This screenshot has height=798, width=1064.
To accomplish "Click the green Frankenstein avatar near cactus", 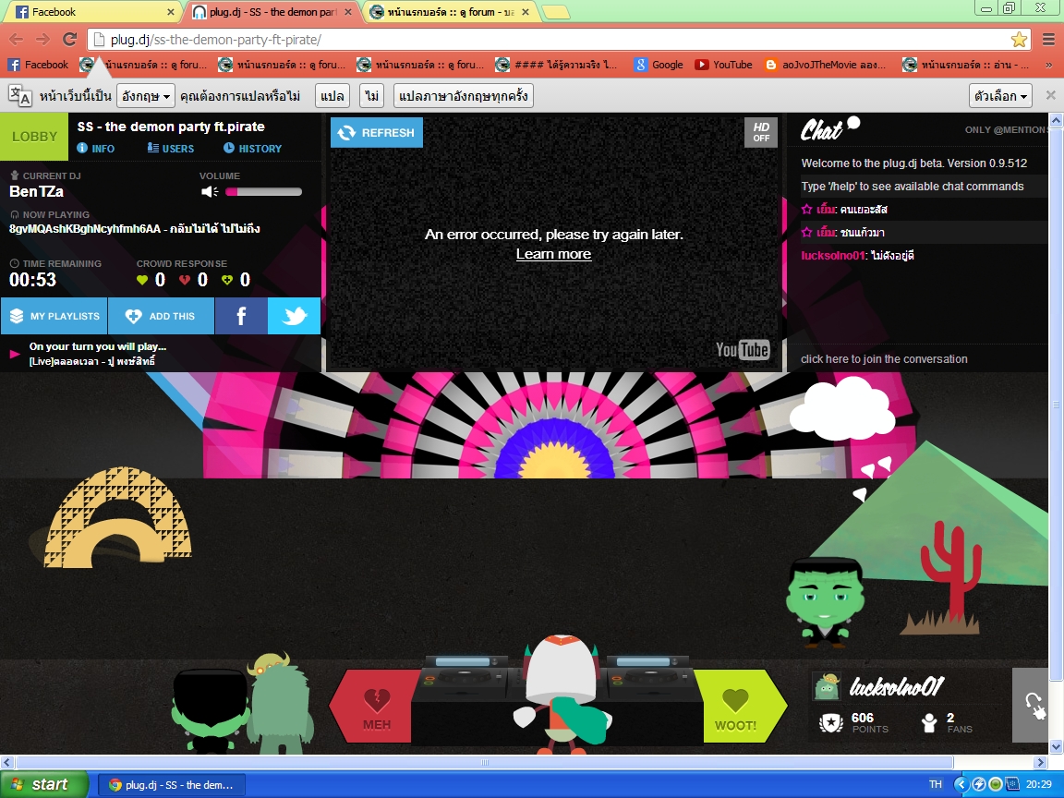I will [x=825, y=602].
